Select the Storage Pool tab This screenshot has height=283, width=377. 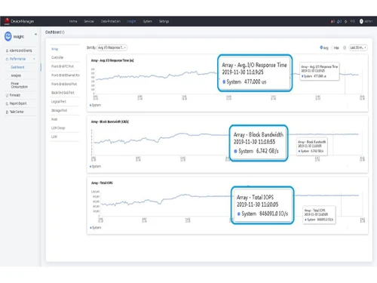pos(59,110)
